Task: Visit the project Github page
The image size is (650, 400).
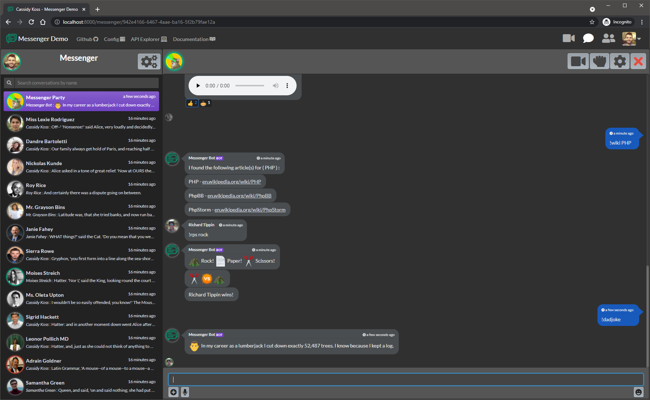Action: pyautogui.click(x=87, y=39)
